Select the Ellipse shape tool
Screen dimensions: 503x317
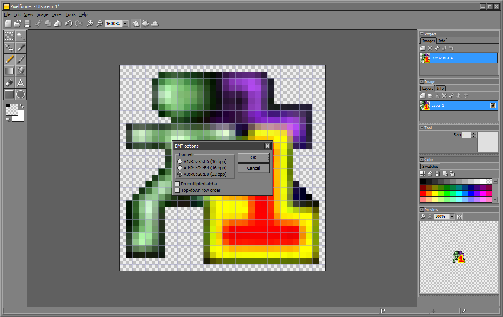pyautogui.click(x=21, y=94)
